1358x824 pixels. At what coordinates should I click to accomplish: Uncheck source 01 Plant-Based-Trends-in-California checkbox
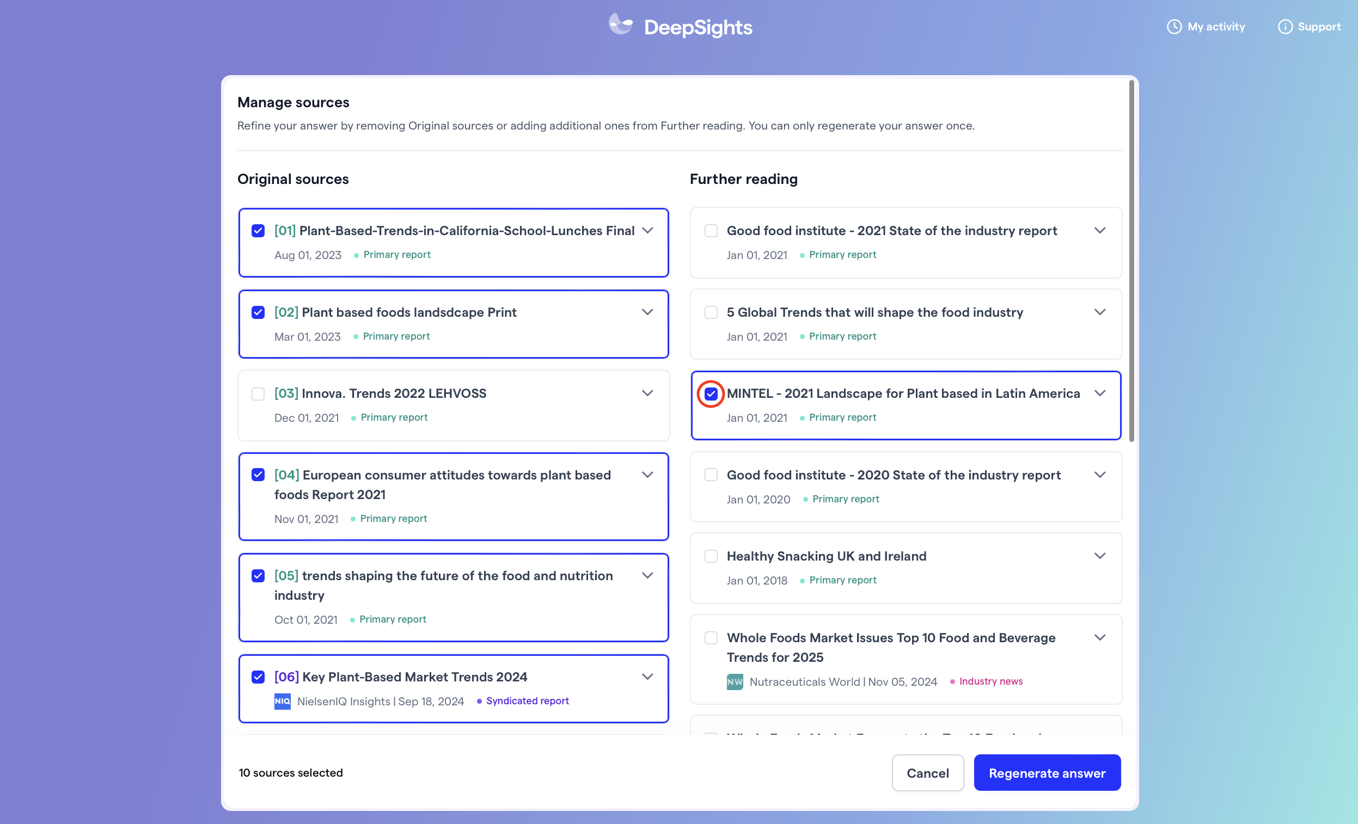258,231
